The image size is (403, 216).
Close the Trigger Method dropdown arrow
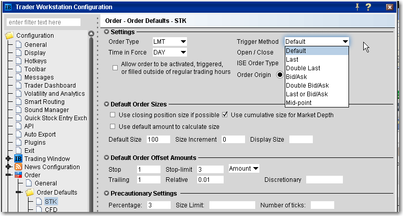345,42
